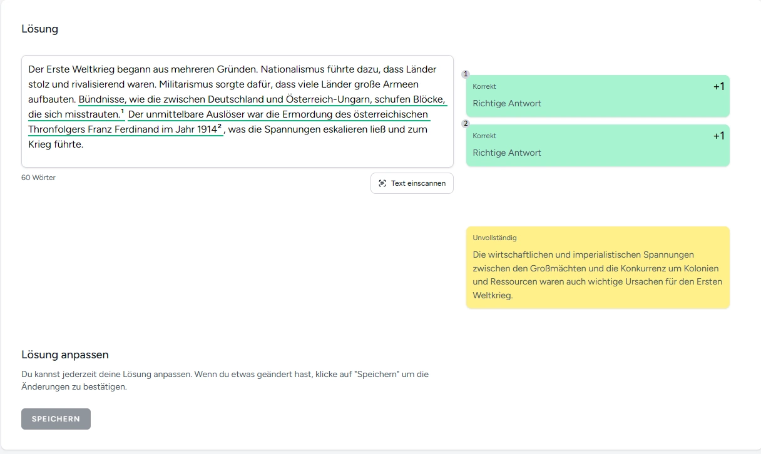The width and height of the screenshot is (761, 454).
Task: Click the +1 score on first Korrekt card
Action: (x=718, y=87)
